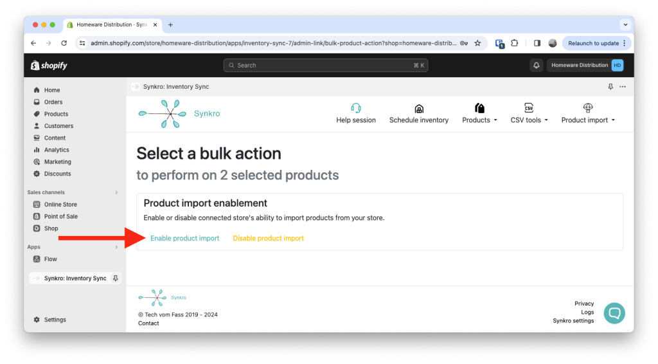
Task: Click the Shop channel icon
Action: [37, 228]
